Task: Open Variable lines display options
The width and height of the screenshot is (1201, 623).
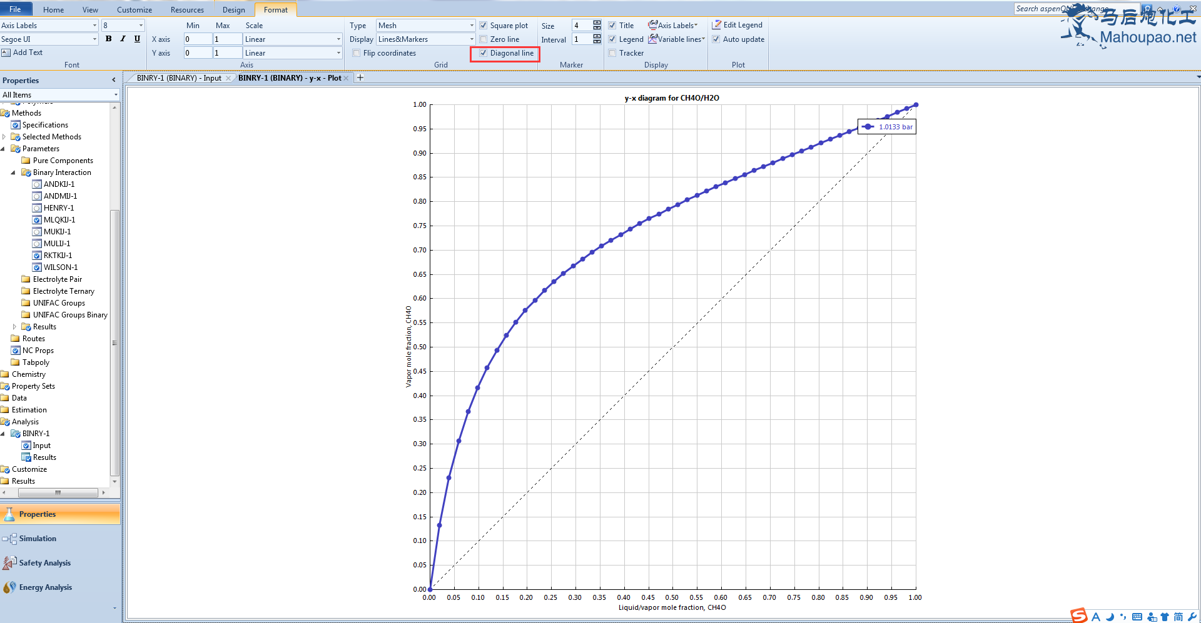Action: point(677,39)
